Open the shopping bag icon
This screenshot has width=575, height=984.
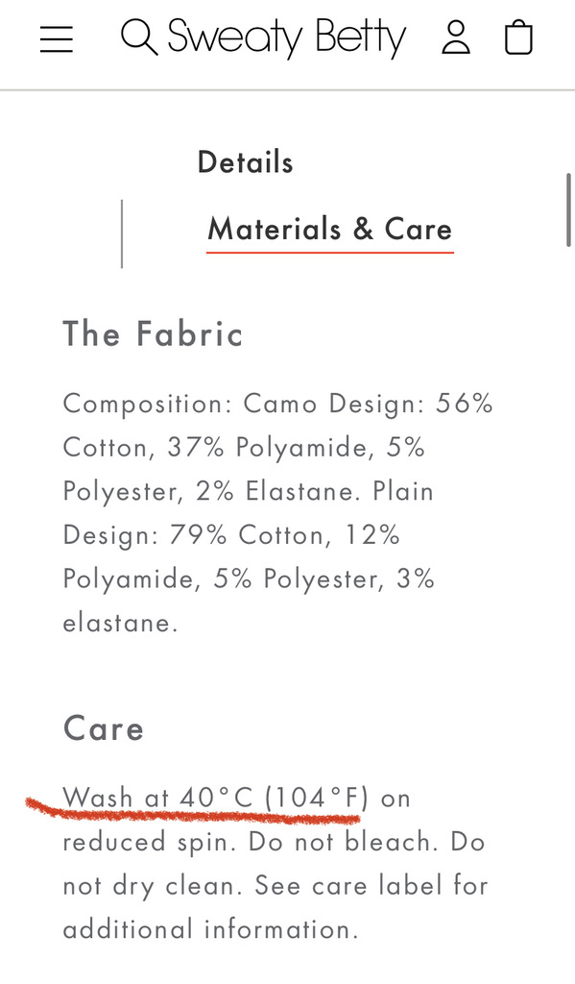[518, 37]
